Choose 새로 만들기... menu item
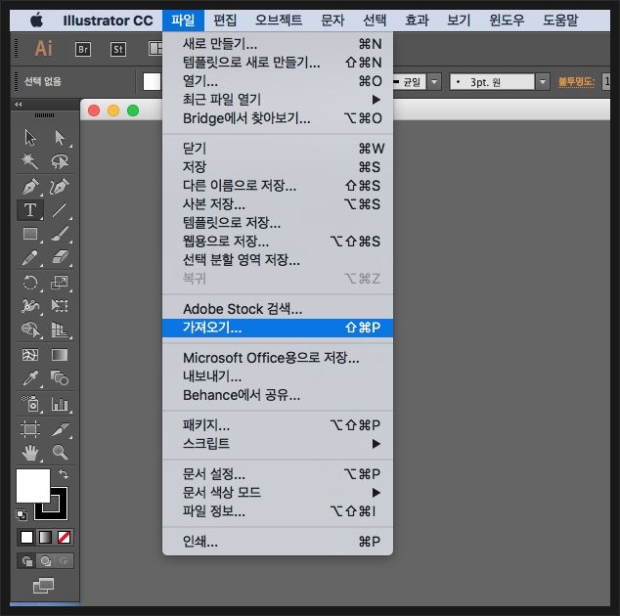Image resolution: width=620 pixels, height=616 pixels. pyautogui.click(x=278, y=44)
